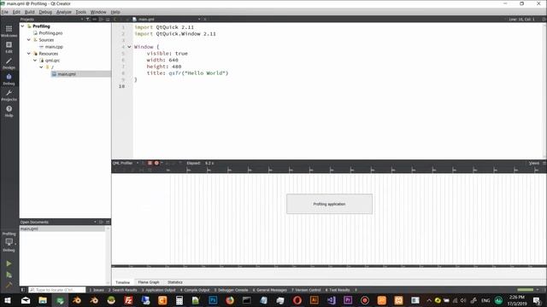Open Windows Start menu
The height and width of the screenshot is (307, 547).
coord(8,300)
